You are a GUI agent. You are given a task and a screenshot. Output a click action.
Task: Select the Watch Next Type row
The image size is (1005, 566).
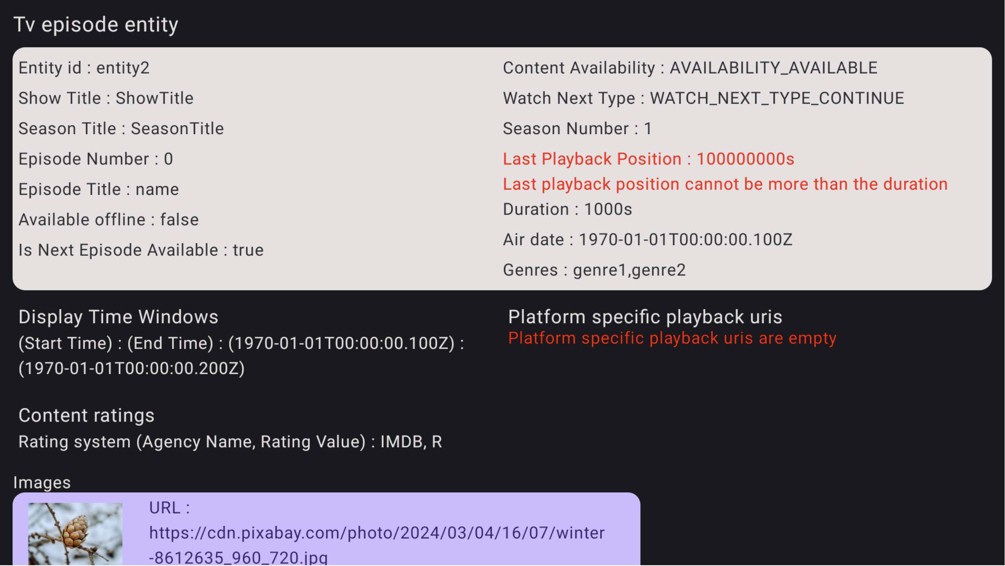point(703,98)
